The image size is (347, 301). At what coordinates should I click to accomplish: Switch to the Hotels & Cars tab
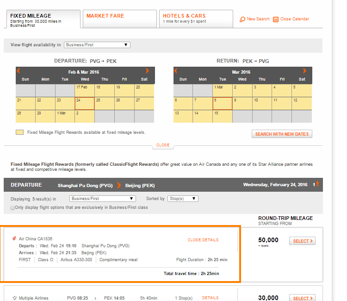[x=196, y=19]
